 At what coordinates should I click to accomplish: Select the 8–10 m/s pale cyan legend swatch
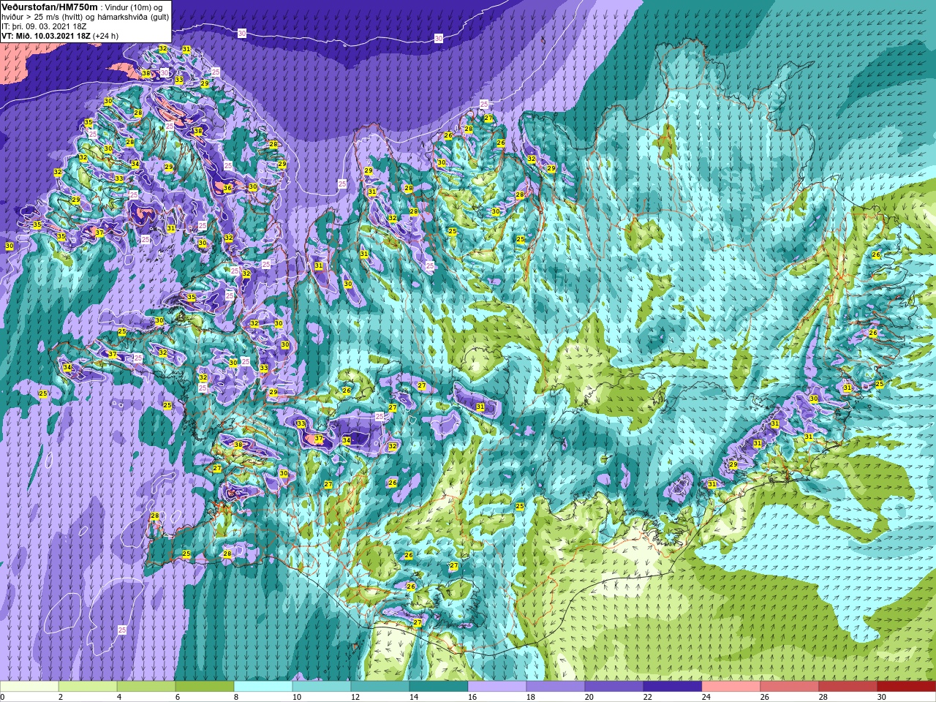point(263,687)
